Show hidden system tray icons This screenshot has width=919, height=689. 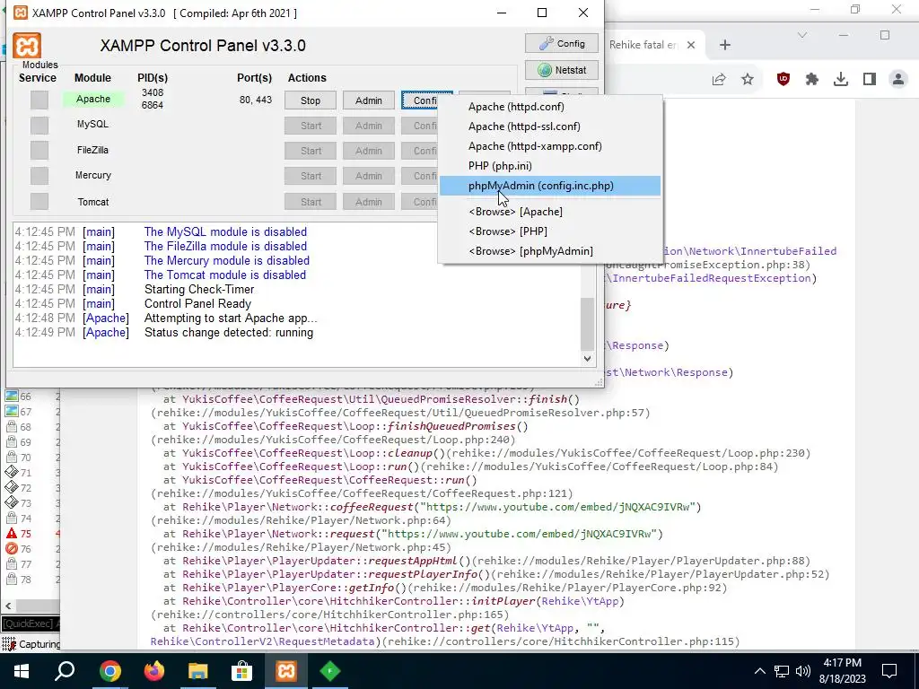point(759,671)
